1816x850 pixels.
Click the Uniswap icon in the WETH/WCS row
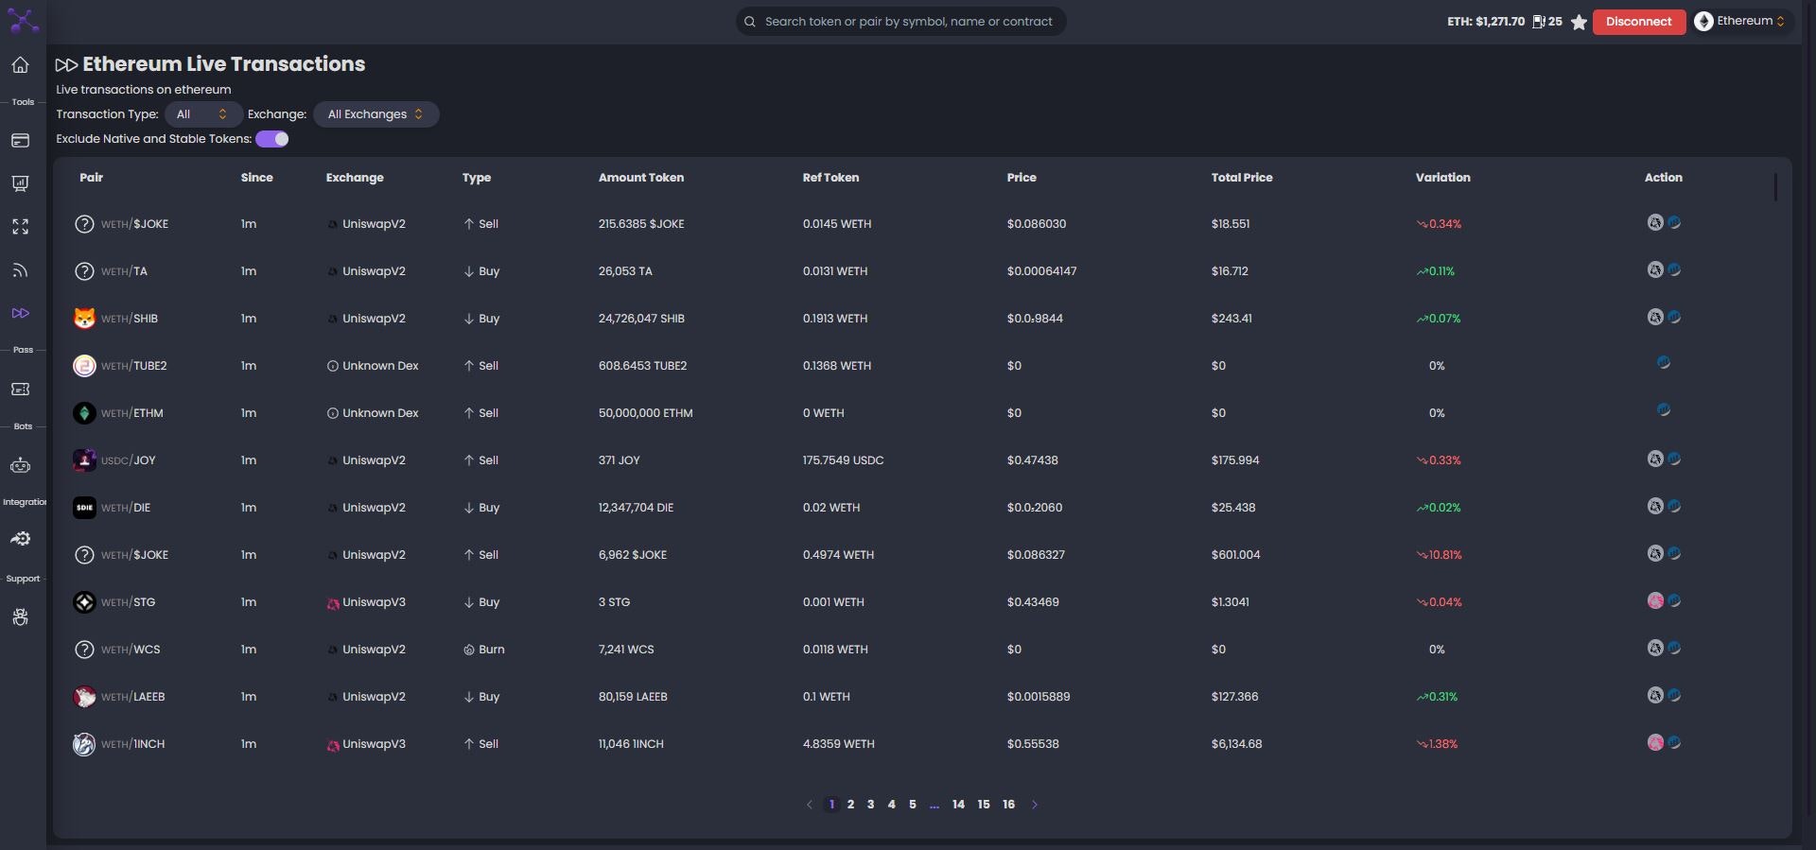click(1655, 649)
